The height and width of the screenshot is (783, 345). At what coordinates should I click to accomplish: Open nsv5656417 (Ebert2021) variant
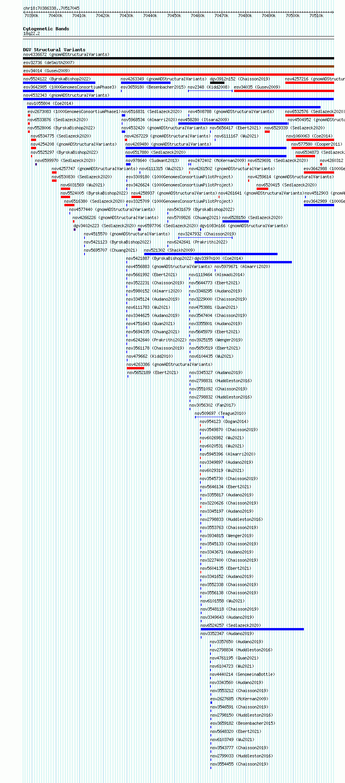click(236, 128)
